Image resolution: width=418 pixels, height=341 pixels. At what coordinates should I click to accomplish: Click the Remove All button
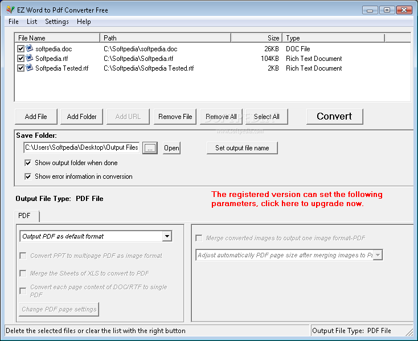221,117
